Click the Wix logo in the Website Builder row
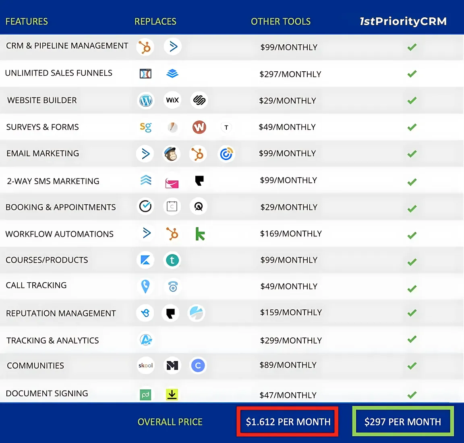Image resolution: width=464 pixels, height=443 pixels. tap(172, 100)
